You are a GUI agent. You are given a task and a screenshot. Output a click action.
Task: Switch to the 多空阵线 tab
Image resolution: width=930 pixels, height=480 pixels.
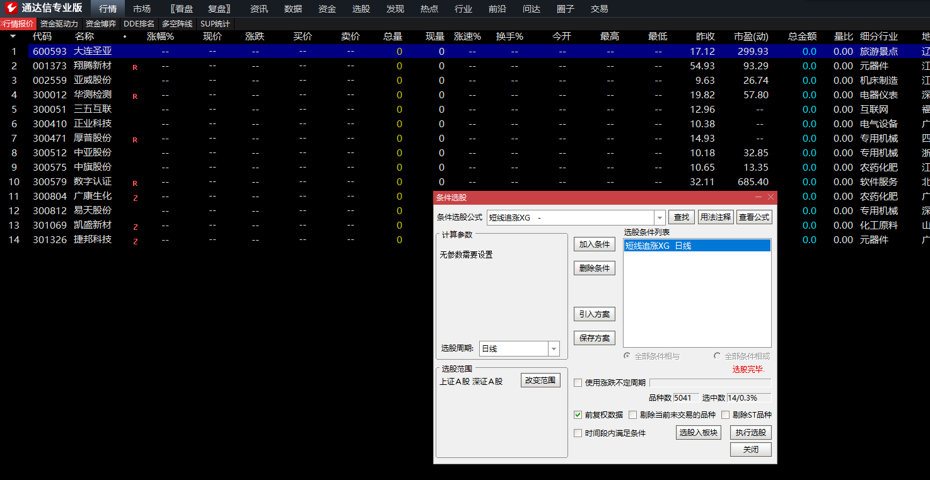pos(177,24)
